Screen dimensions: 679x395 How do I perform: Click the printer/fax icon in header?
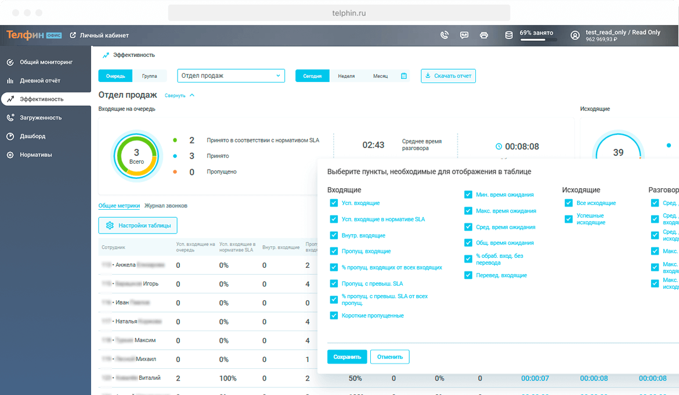pyautogui.click(x=484, y=35)
